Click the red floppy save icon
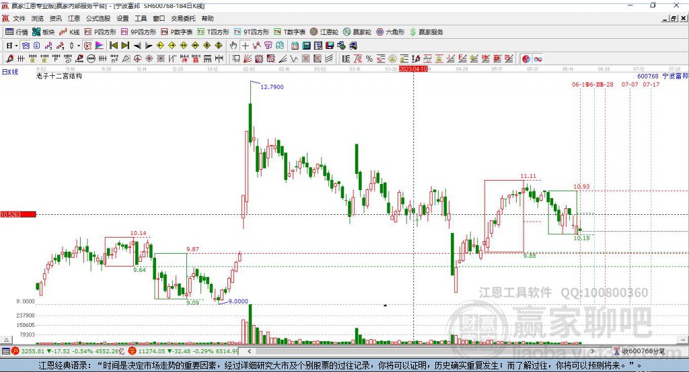The image size is (689, 372). point(330,45)
